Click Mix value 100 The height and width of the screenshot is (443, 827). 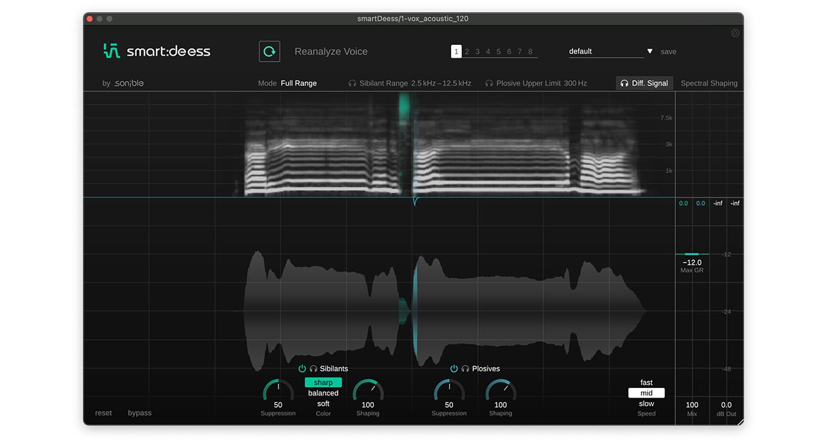click(x=692, y=405)
